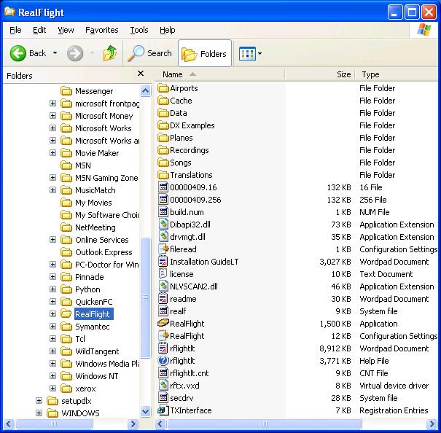The width and height of the screenshot is (441, 433).
Task: Toggle the Folders pane button
Action: tap(205, 53)
